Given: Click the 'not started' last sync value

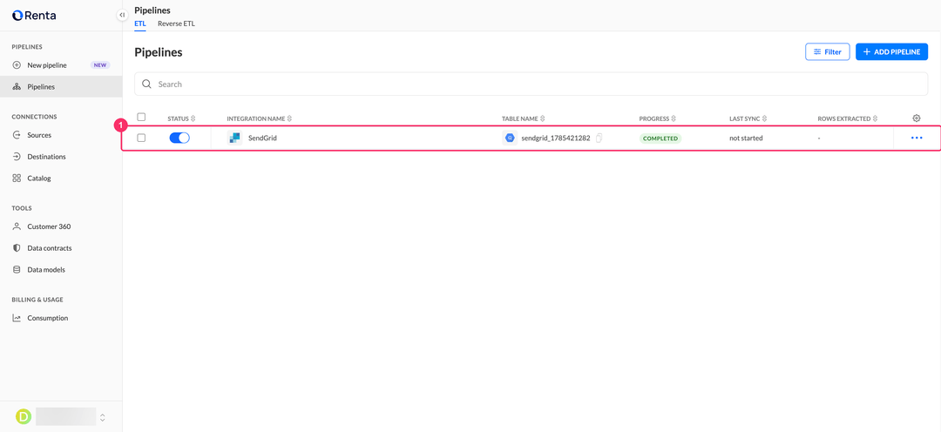Looking at the screenshot, I should pyautogui.click(x=746, y=138).
